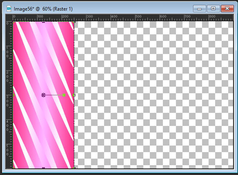The width and height of the screenshot is (238, 175).
Task: Click the Image56 document icon in title bar
Action: tap(9, 9)
